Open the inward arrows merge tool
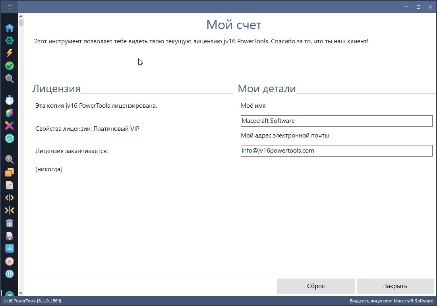 [10, 210]
